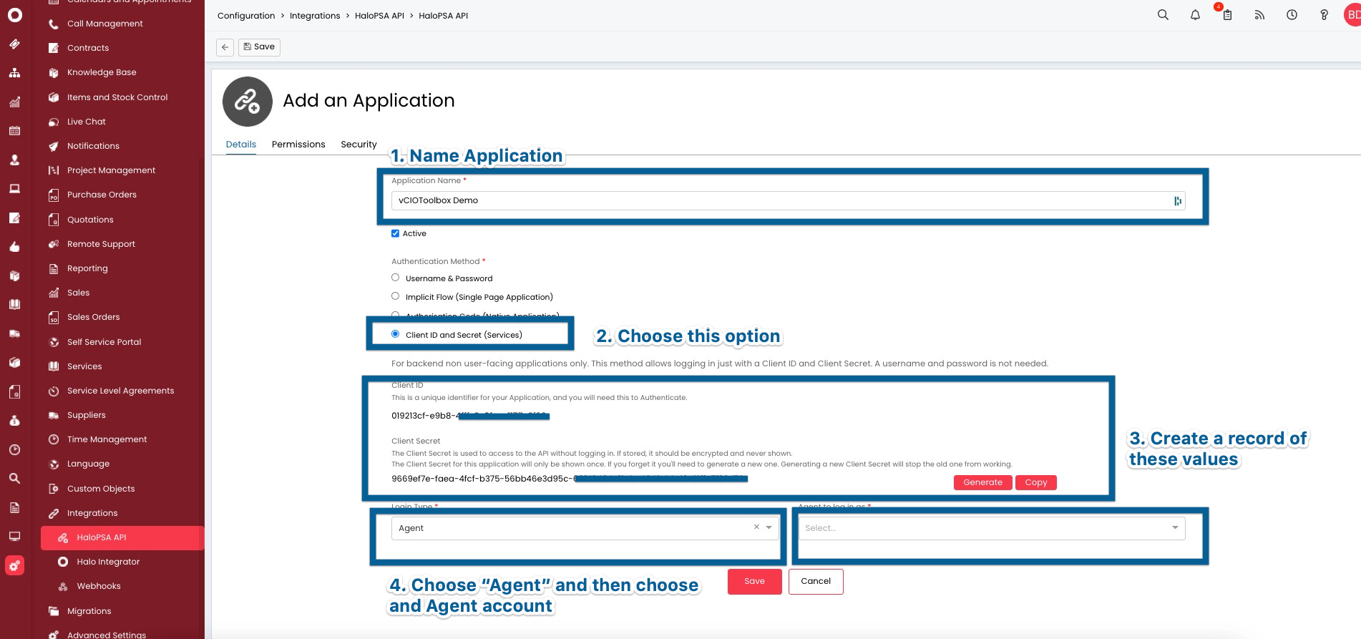Open the organisation hierarchy icon in left rail

click(x=14, y=73)
